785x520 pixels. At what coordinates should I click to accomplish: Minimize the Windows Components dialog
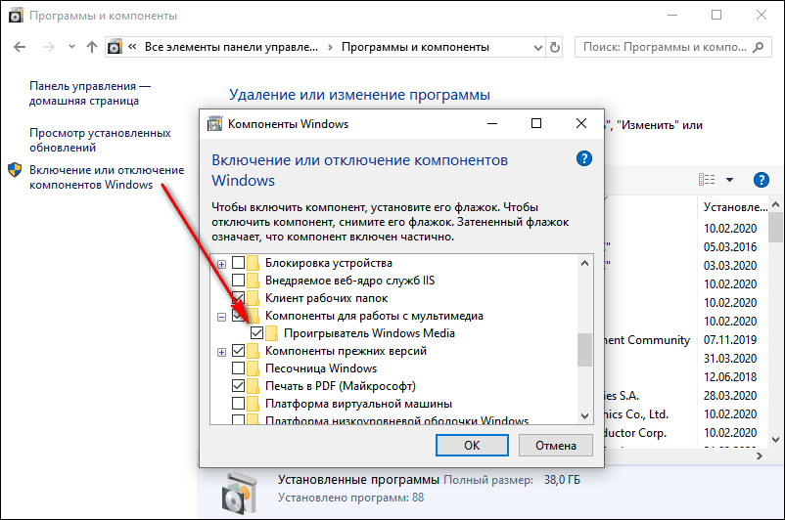tap(492, 123)
